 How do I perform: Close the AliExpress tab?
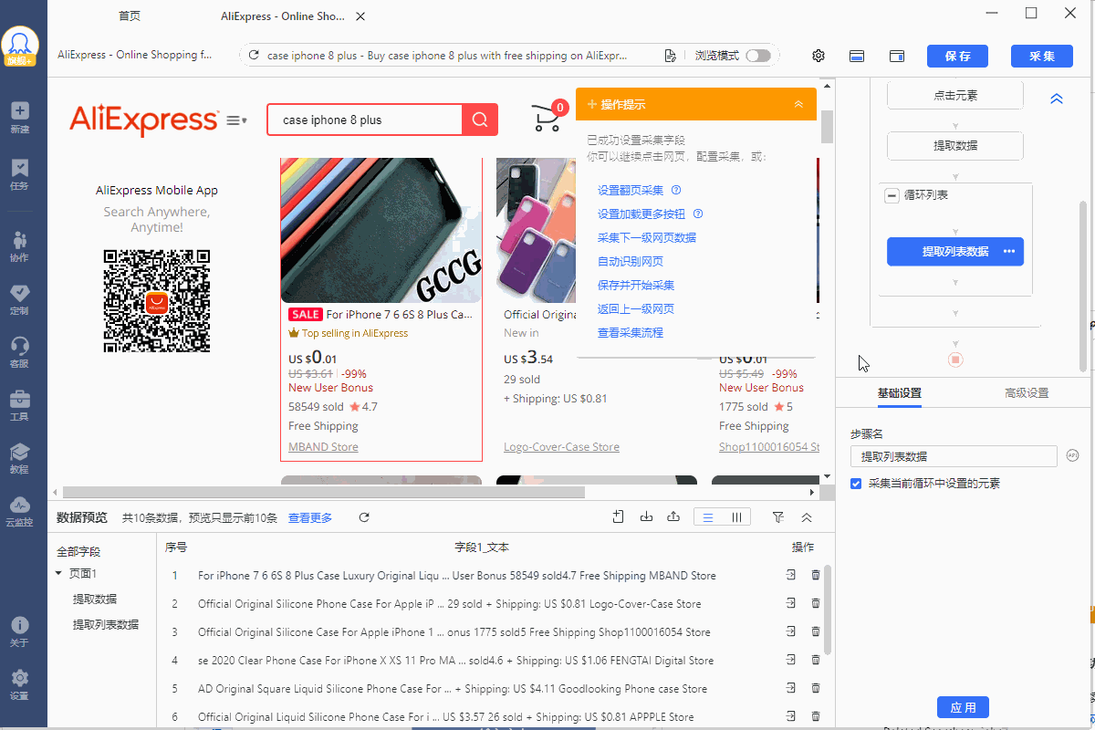361,16
